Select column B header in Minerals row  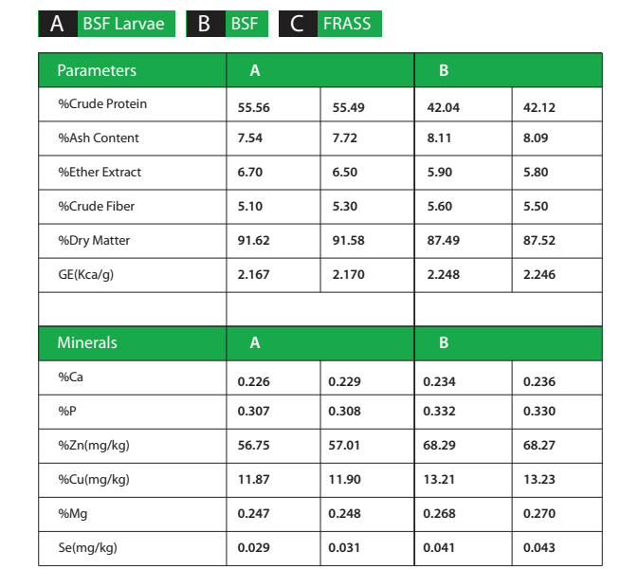(444, 343)
